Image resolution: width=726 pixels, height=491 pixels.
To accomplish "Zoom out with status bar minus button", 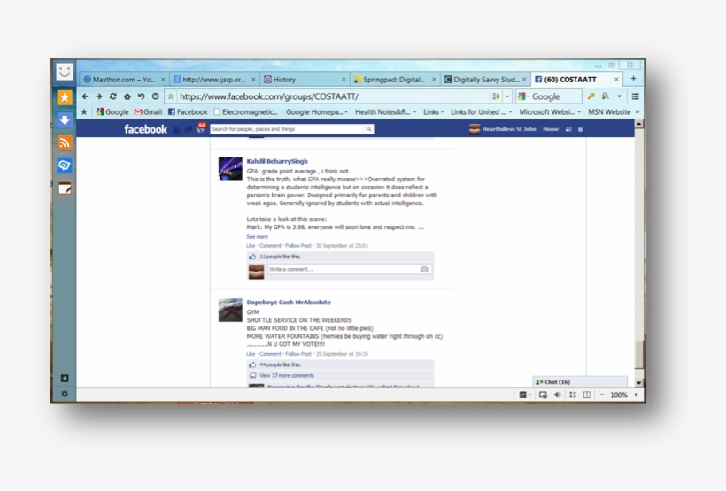I will pyautogui.click(x=602, y=395).
